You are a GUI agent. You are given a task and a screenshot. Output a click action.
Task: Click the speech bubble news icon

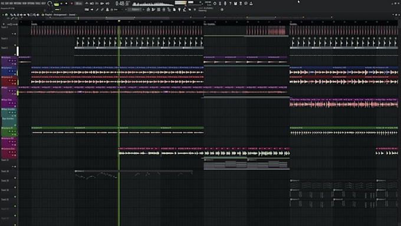246,4
